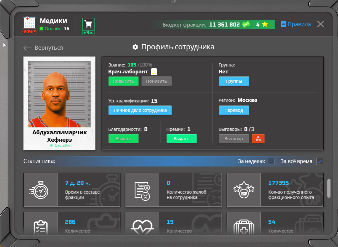338x247 pixels.
Task: Go back with the Вернуться link
Action: click(43, 48)
